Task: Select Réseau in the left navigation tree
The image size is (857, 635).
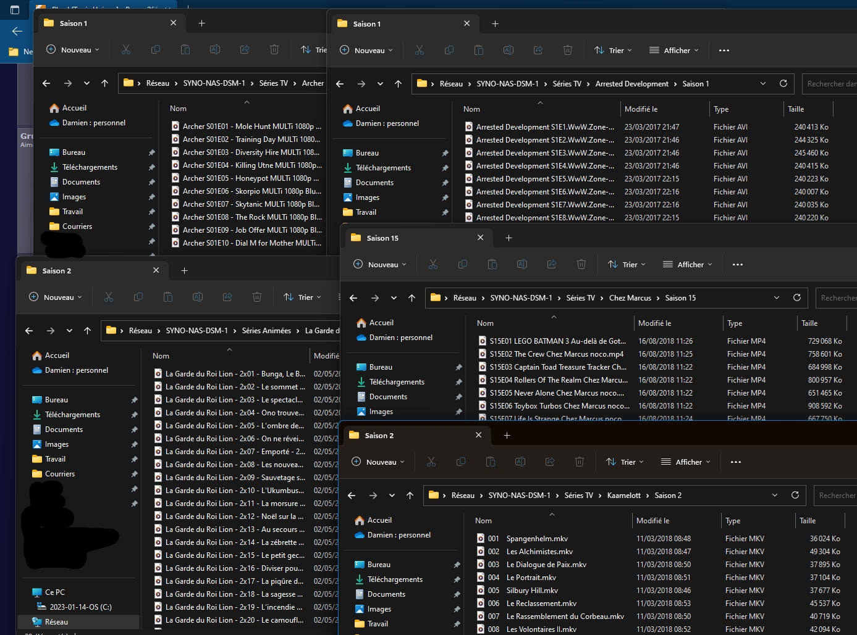Action: (56, 622)
